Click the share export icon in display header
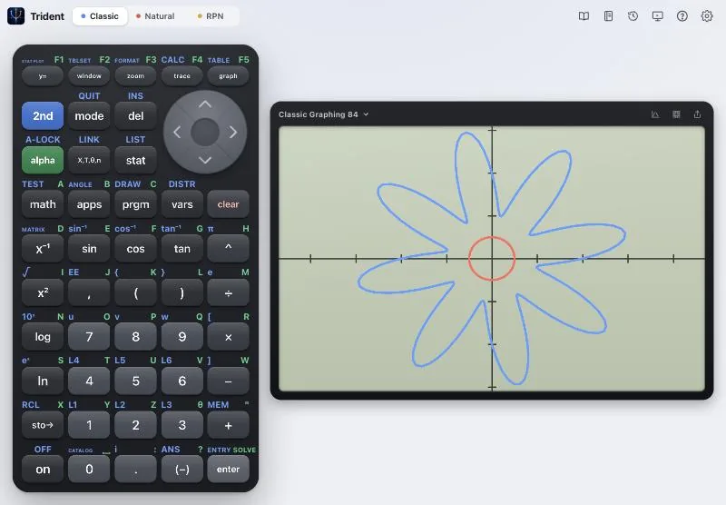 [697, 114]
